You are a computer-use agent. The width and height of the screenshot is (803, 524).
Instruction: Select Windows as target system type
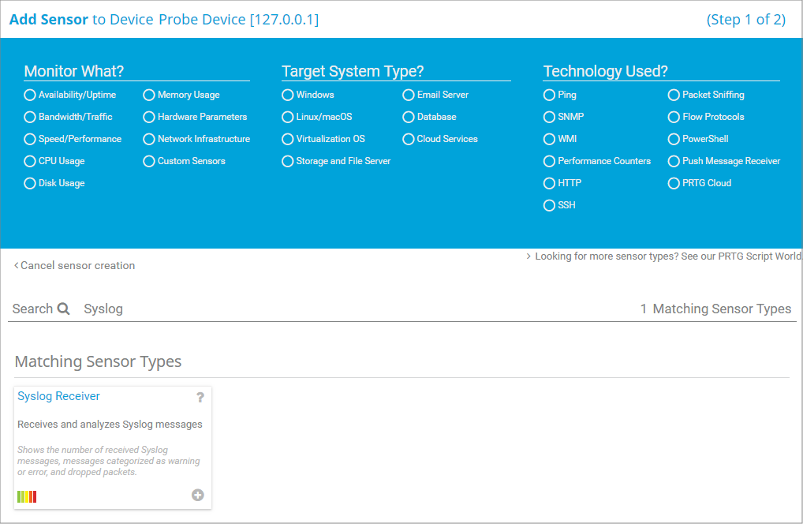[x=288, y=95]
